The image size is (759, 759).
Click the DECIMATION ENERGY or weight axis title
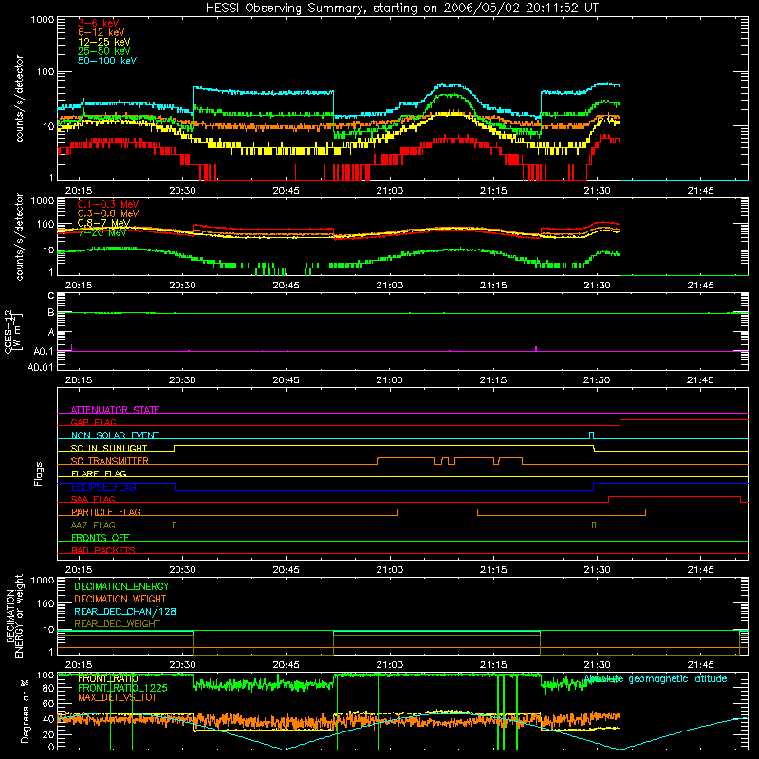click(x=14, y=616)
